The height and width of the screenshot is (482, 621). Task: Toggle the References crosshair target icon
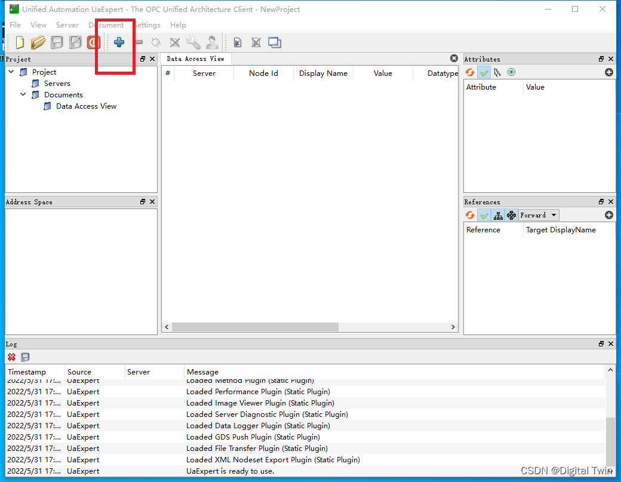[511, 215]
